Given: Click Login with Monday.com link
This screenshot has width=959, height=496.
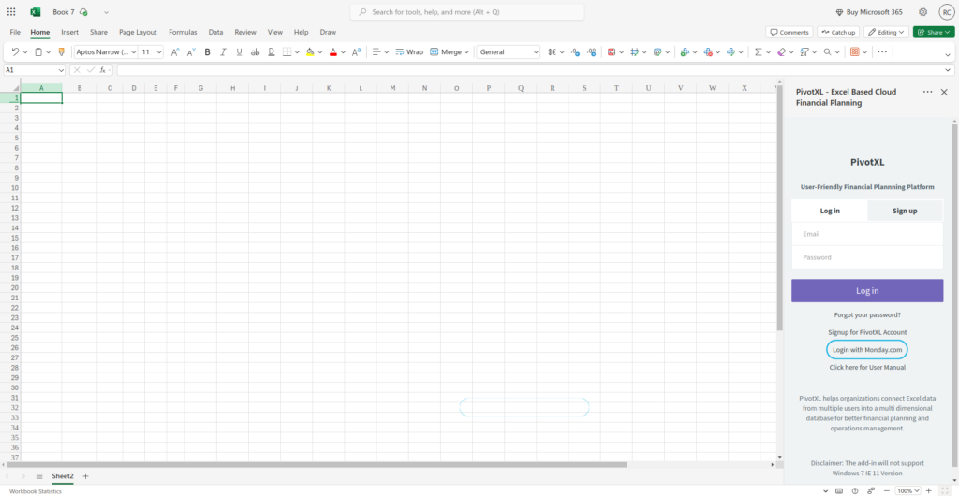Looking at the screenshot, I should pos(867,349).
